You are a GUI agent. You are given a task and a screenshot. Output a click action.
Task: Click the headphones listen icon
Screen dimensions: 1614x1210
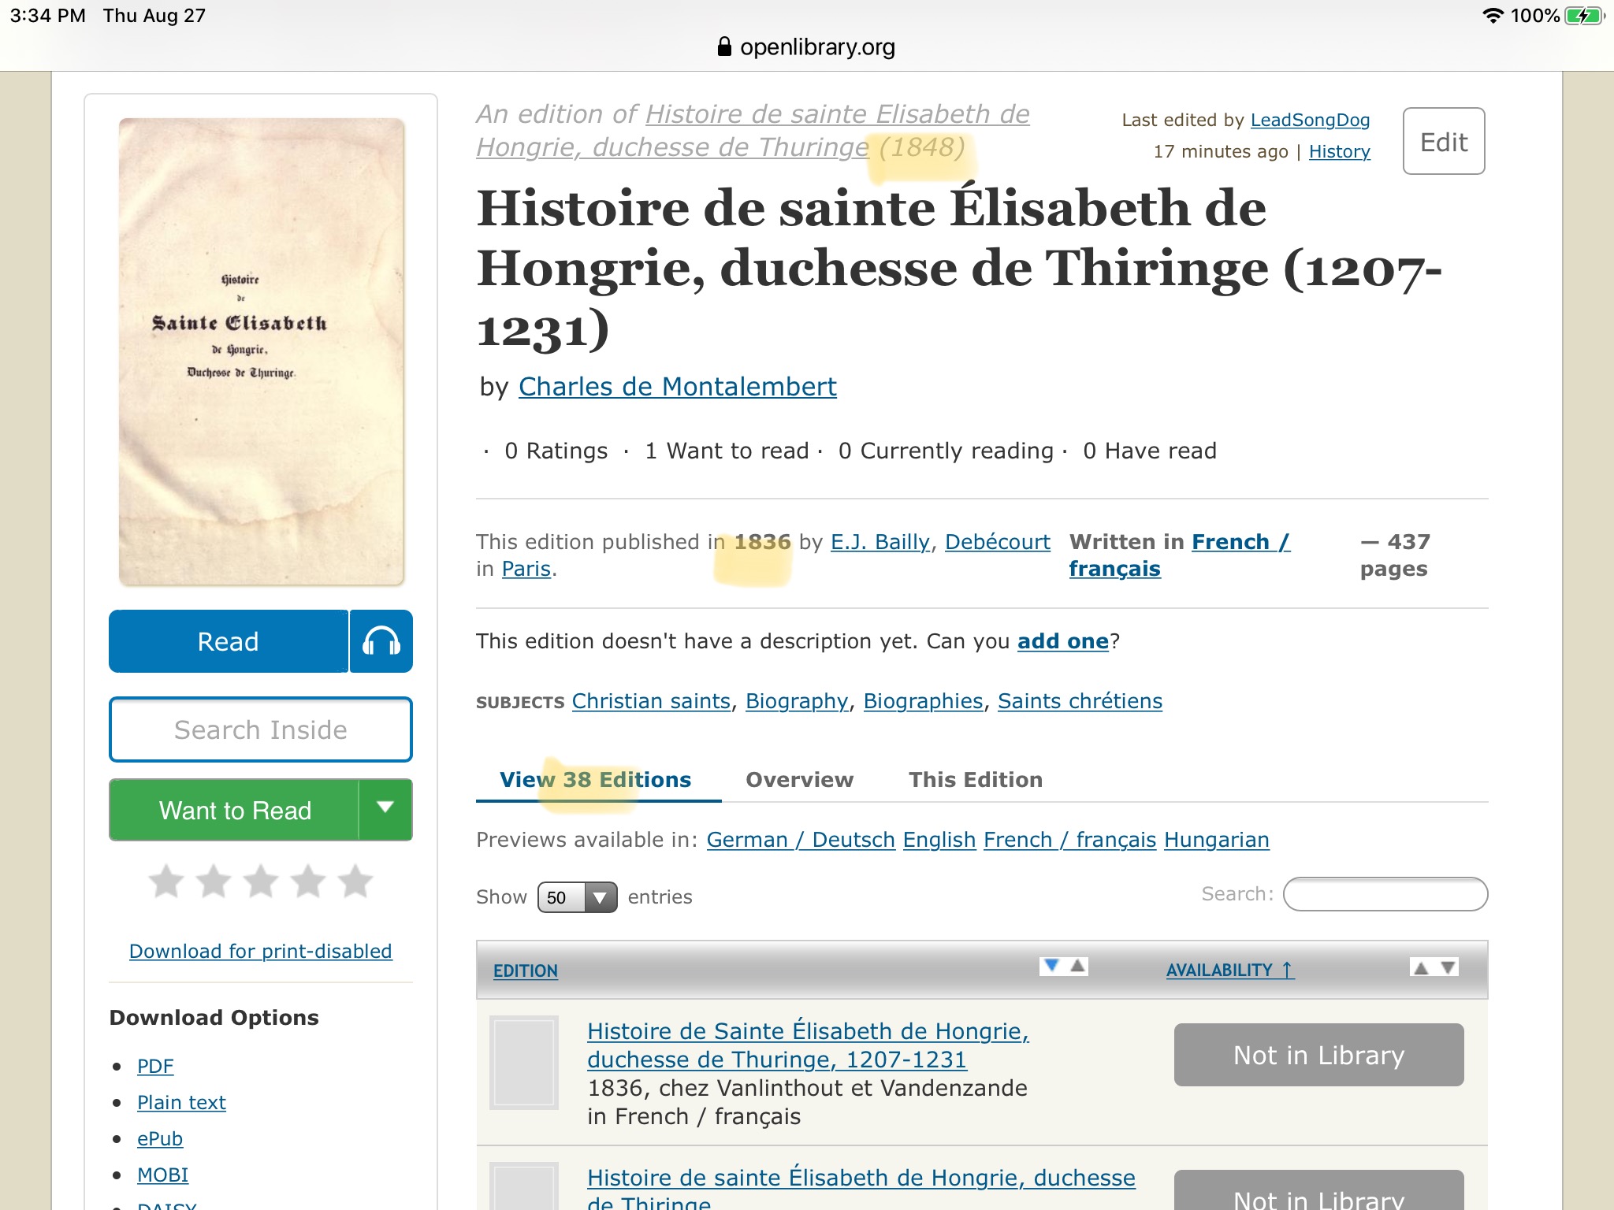coord(381,641)
